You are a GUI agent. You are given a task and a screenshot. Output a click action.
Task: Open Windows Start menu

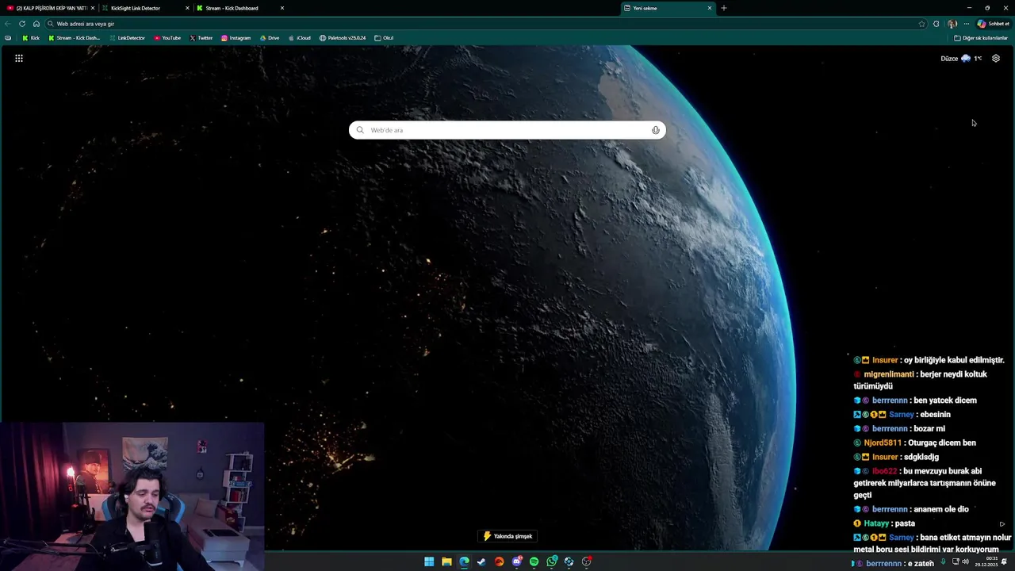[x=429, y=561]
